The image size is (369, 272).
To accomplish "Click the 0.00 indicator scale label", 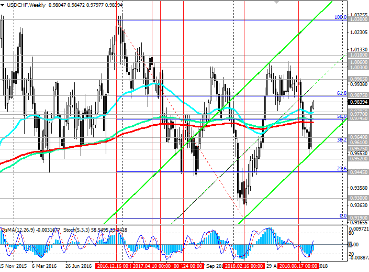I will click(x=354, y=245).
